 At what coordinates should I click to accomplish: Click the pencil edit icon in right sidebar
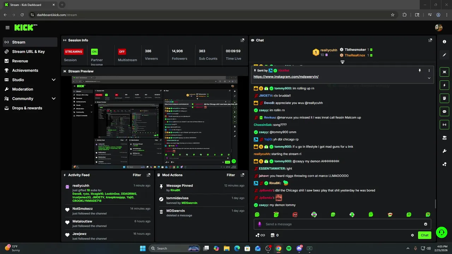pos(444,55)
